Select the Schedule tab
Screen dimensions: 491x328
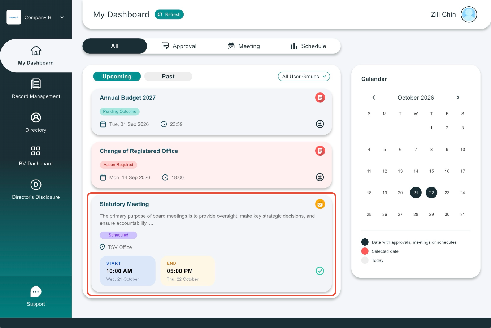[x=308, y=46]
